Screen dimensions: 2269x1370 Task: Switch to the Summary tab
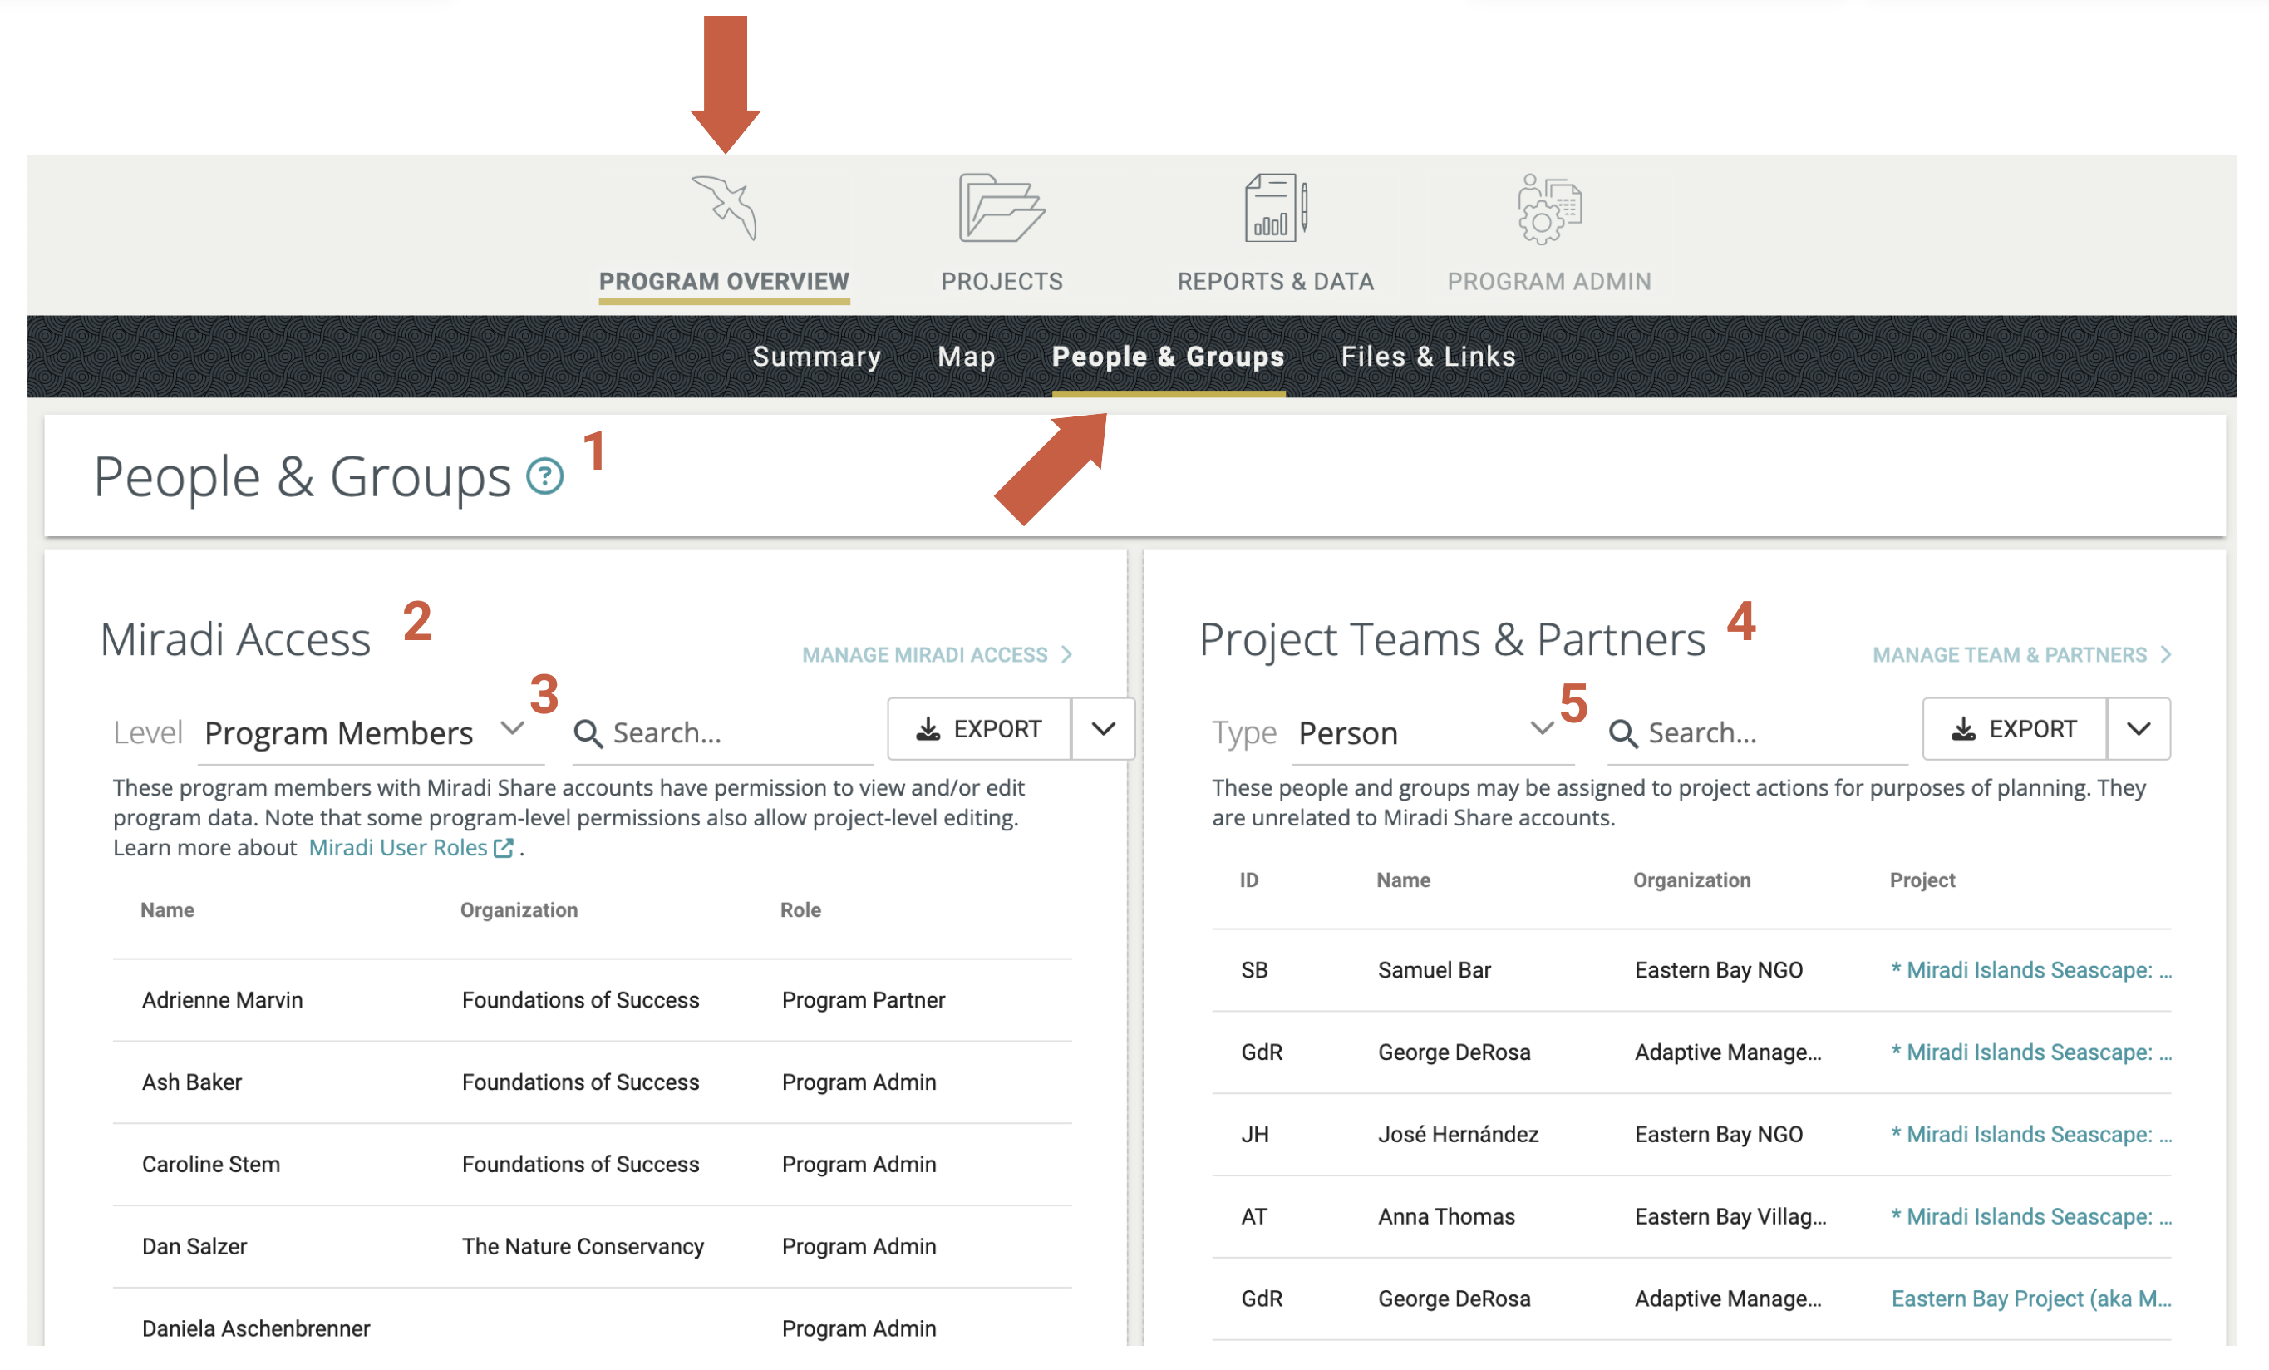coord(816,357)
